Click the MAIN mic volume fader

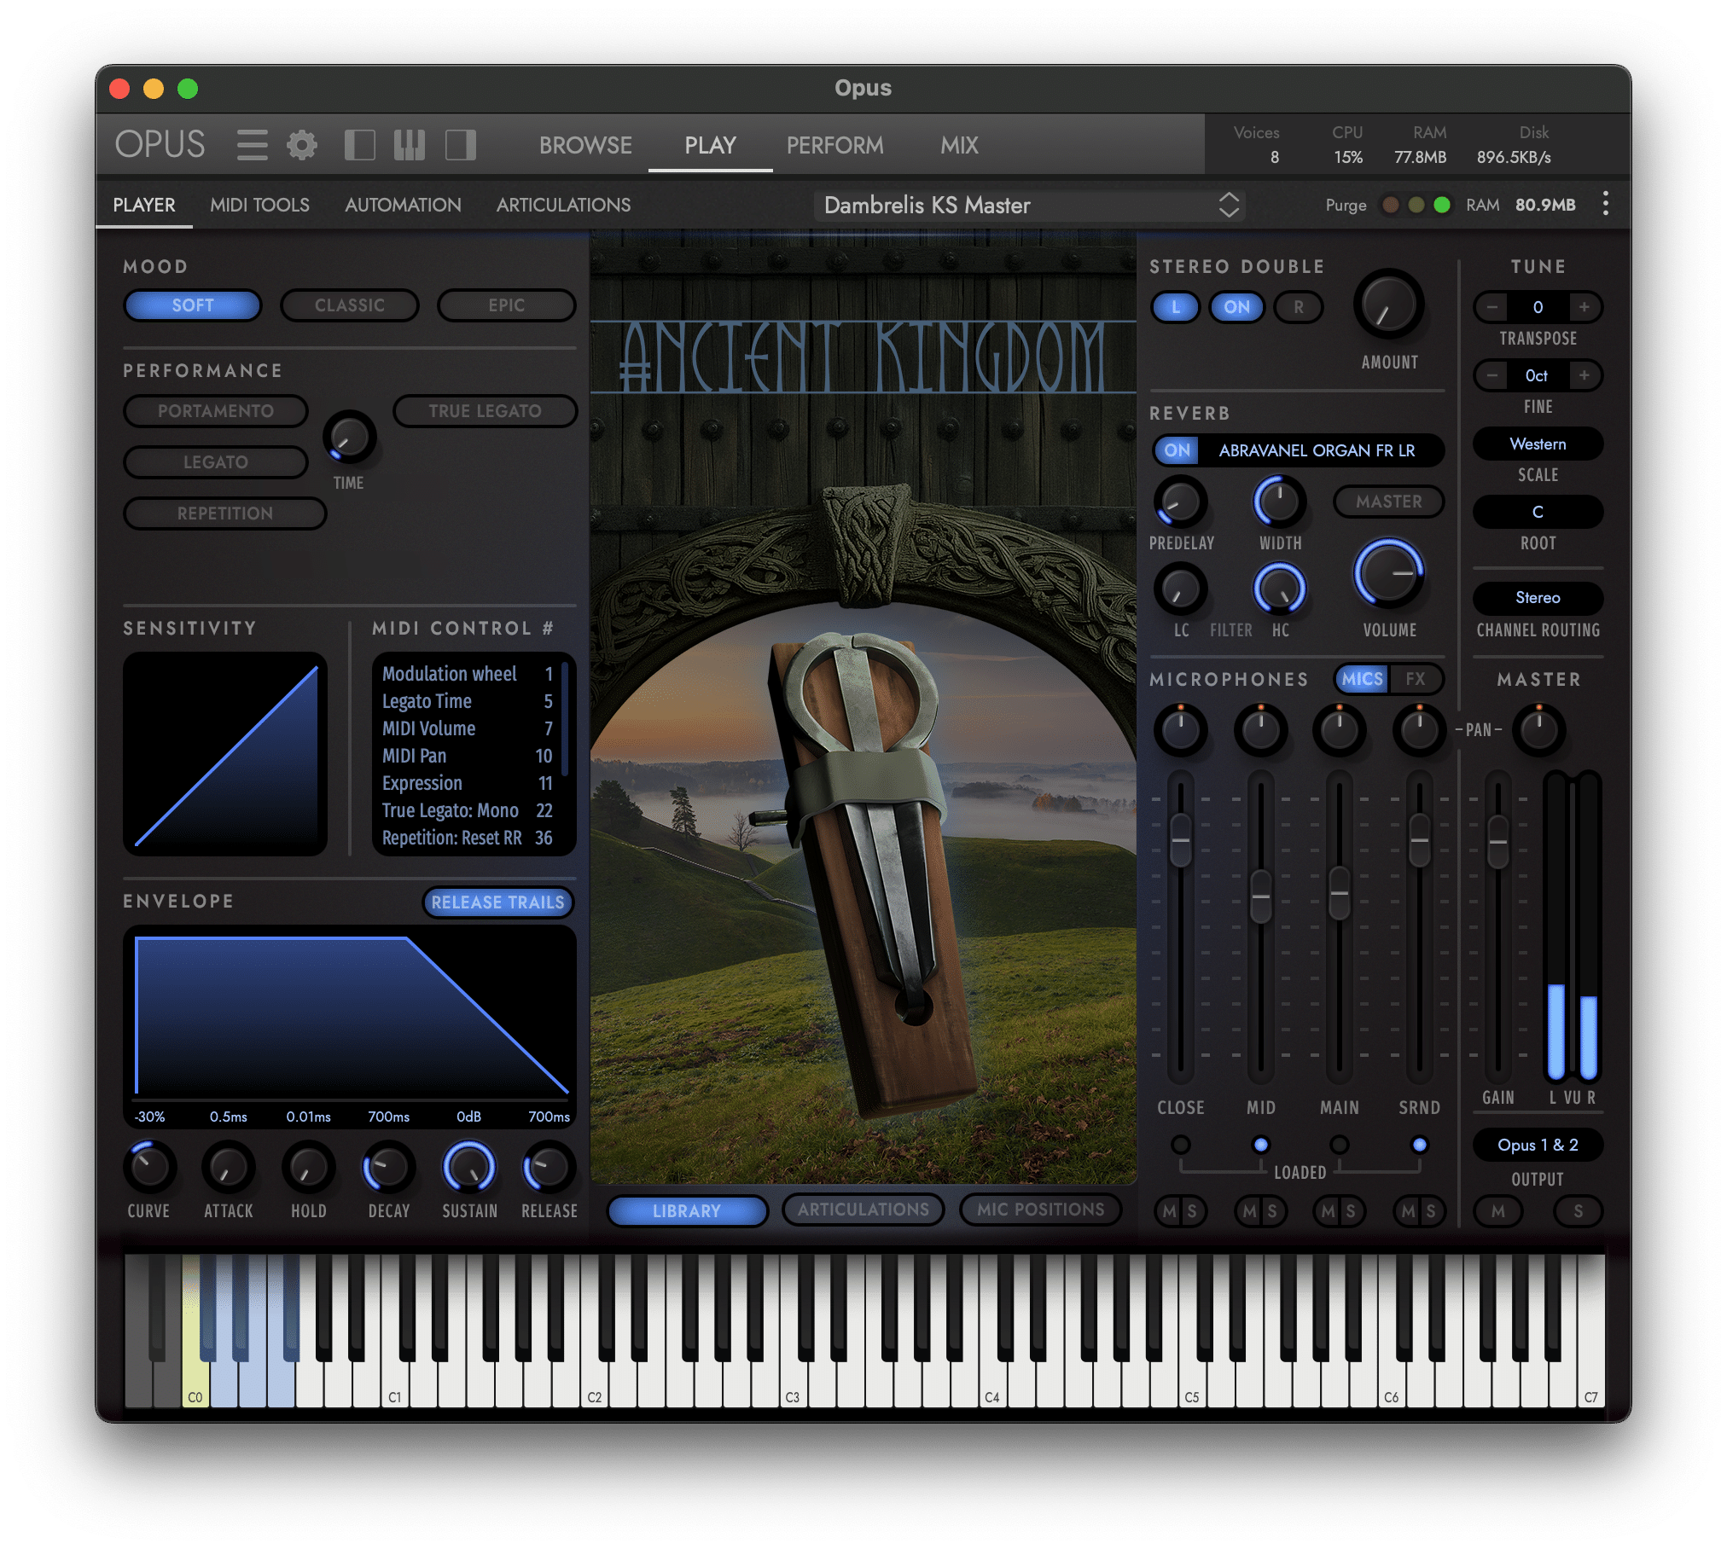pyautogui.click(x=1339, y=893)
